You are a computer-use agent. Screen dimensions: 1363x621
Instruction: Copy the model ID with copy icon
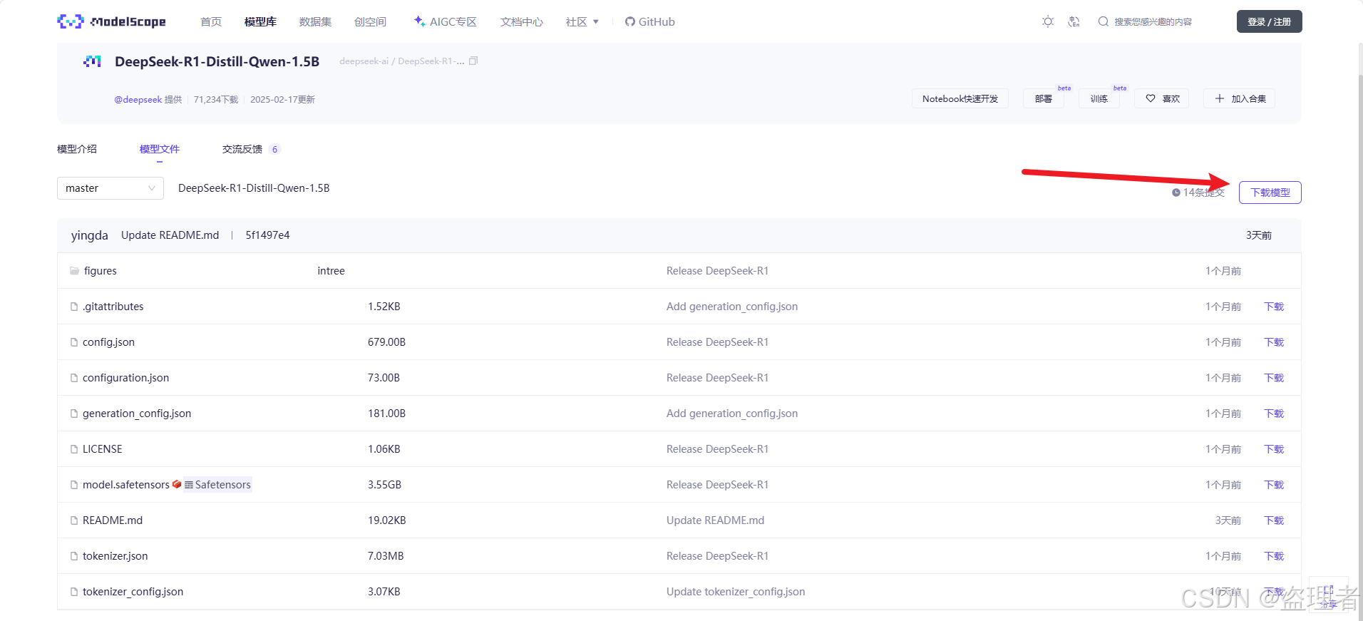pyautogui.click(x=473, y=61)
